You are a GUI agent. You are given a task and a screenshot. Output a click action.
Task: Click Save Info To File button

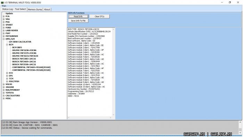tap(78, 20)
